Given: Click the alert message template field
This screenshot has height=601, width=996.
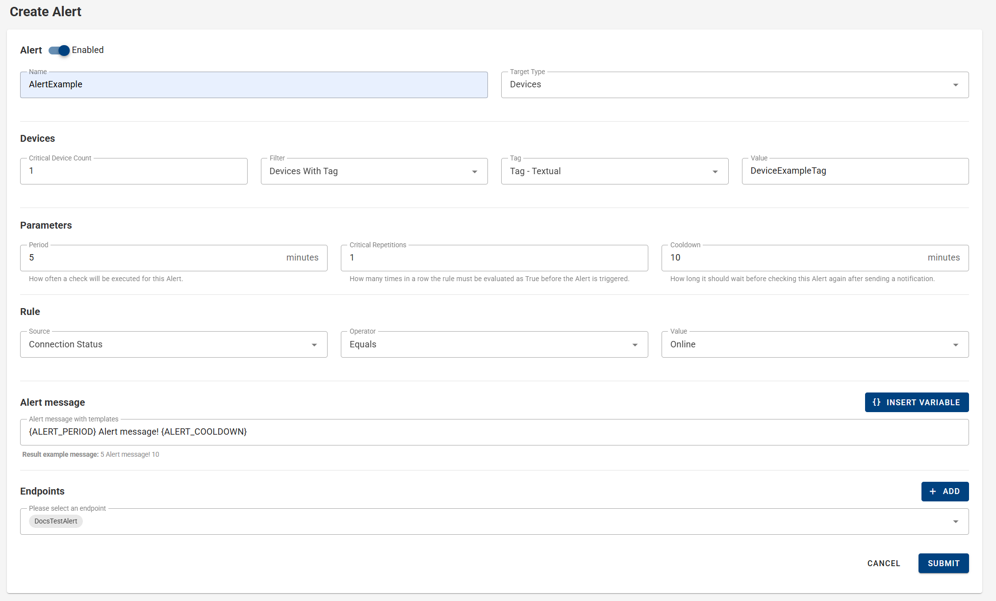Looking at the screenshot, I should (494, 432).
